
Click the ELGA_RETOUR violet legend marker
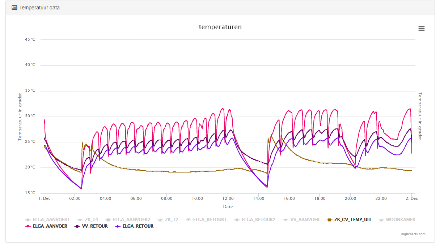[117, 226]
